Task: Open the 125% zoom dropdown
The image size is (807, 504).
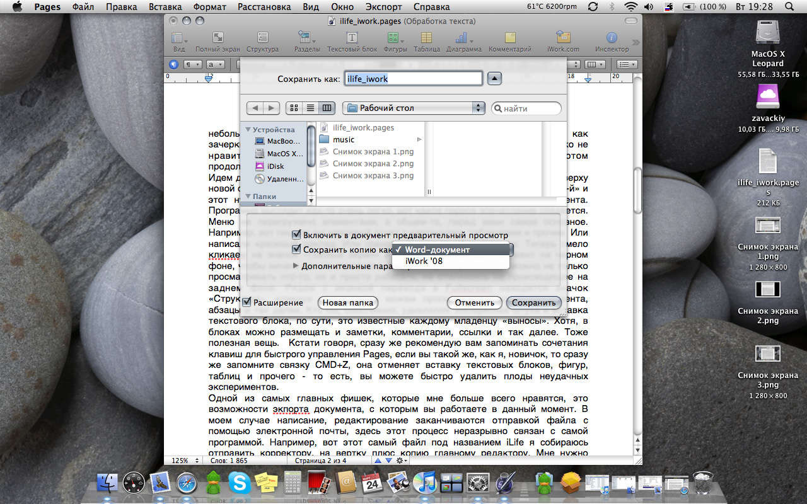Action: pyautogui.click(x=185, y=461)
